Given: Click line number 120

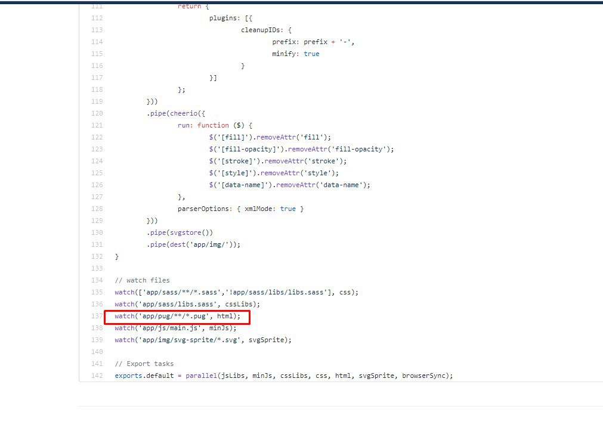Looking at the screenshot, I should [97, 113].
